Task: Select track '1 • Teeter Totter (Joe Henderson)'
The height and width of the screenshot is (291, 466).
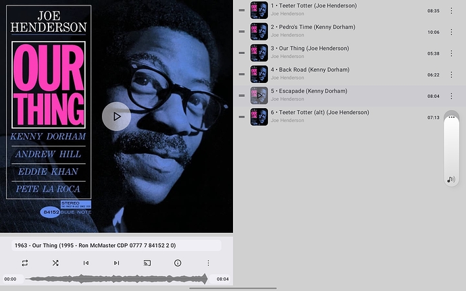Action: (313, 5)
